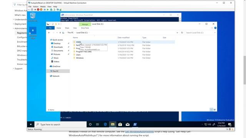The height and width of the screenshot is (138, 246).
Task: Expand the address bar history dropdown
Action: point(177,33)
